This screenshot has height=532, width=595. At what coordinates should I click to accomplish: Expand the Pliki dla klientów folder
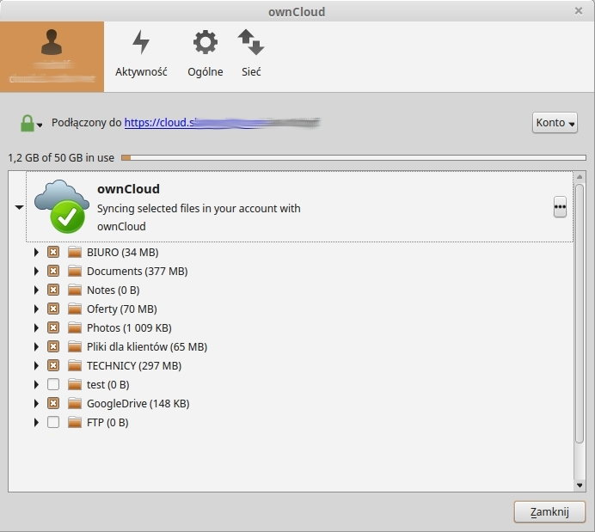36,346
